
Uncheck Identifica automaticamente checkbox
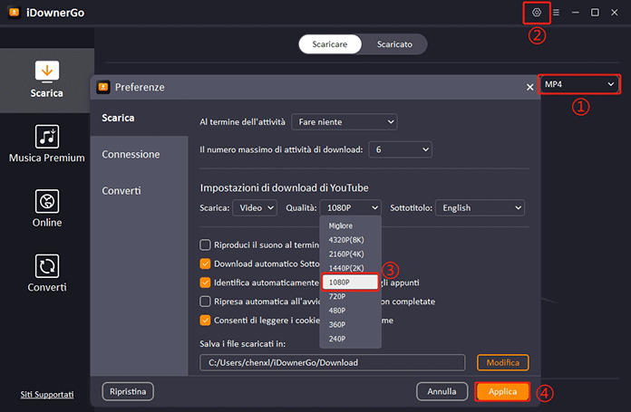coord(205,283)
